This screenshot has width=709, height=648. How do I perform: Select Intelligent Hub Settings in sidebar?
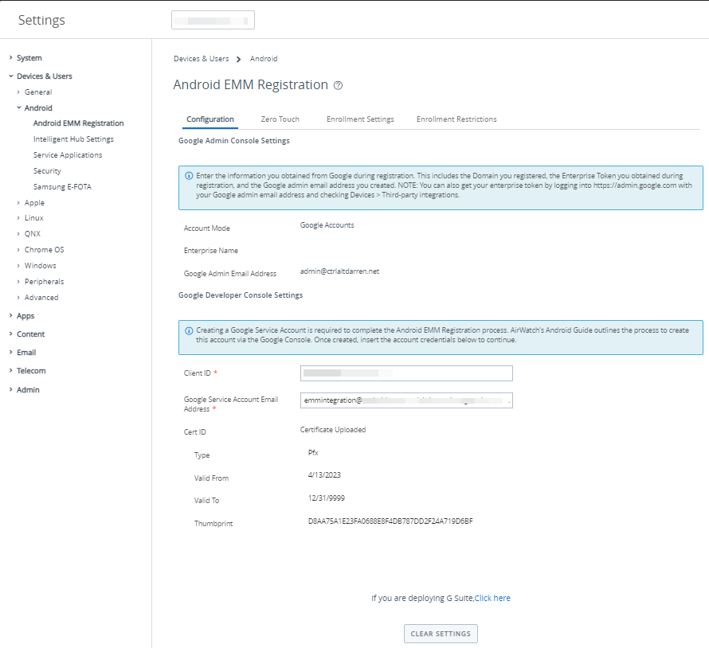73,139
